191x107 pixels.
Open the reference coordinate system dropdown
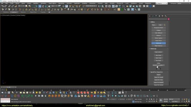pyautogui.click(x=54, y=6)
